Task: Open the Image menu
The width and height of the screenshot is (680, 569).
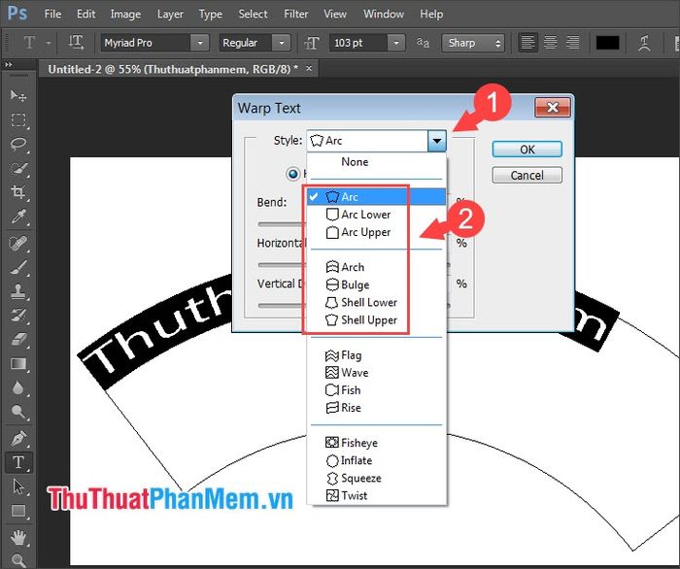Action: click(125, 14)
